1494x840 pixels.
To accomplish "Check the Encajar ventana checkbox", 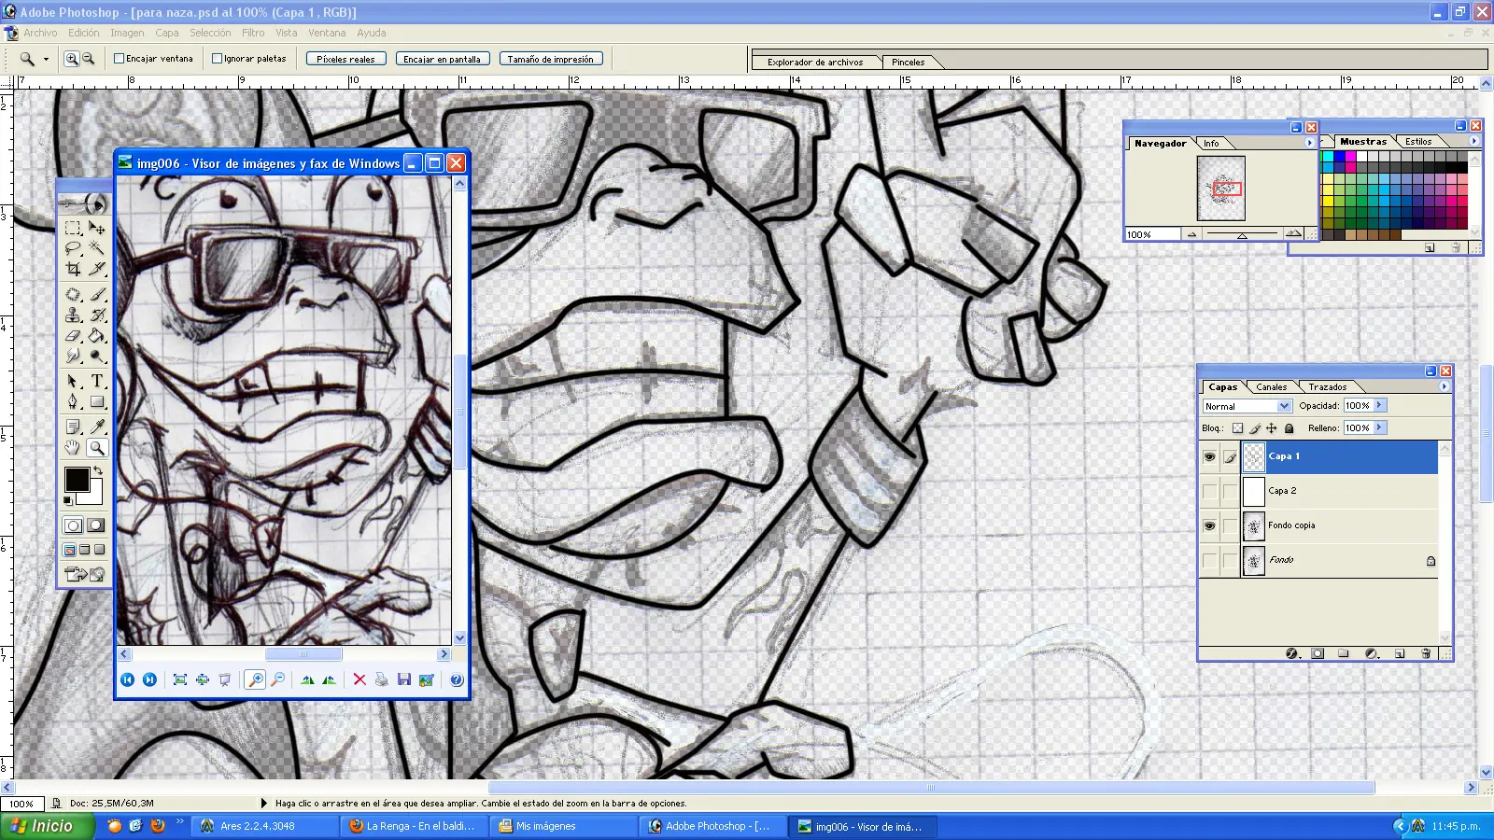I will click(x=120, y=58).
